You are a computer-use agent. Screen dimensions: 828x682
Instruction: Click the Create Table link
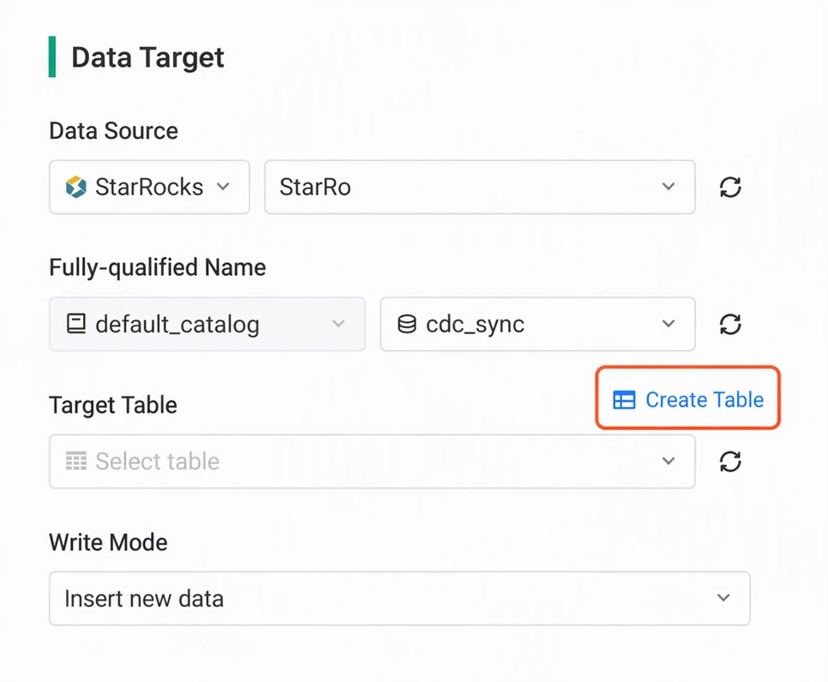pos(688,399)
